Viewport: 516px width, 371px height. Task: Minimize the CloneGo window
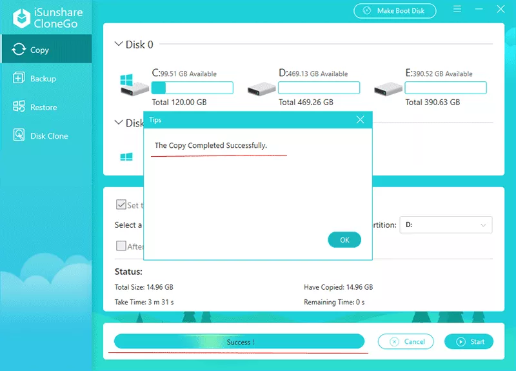tap(479, 9)
